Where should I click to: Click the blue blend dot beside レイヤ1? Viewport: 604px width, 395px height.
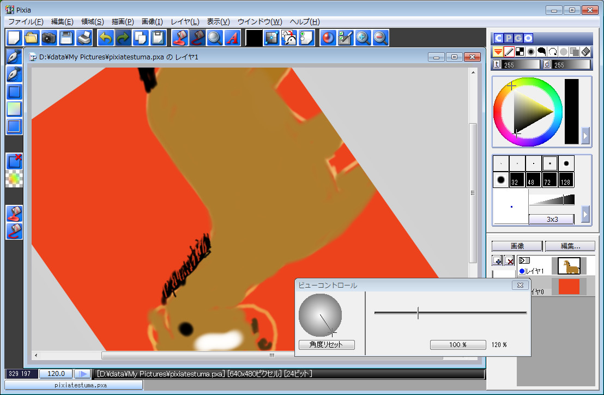click(522, 270)
